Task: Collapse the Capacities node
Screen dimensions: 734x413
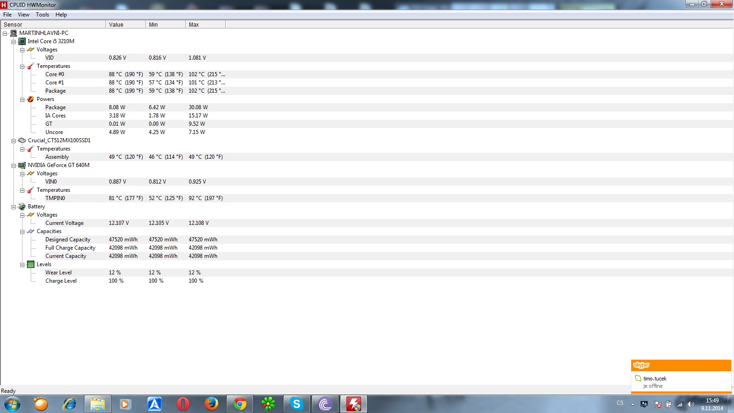Action: pos(22,232)
